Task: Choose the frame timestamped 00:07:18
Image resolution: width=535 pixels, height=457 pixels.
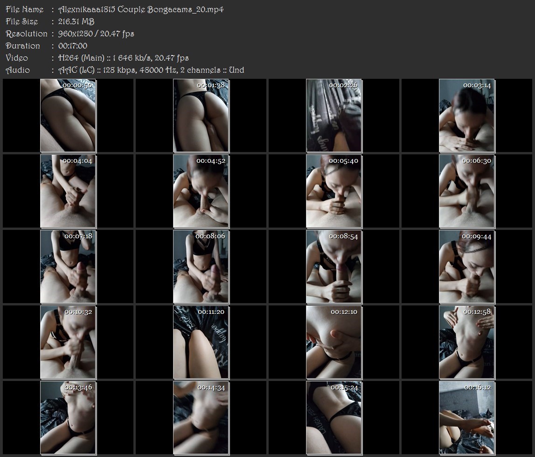Action: click(68, 267)
